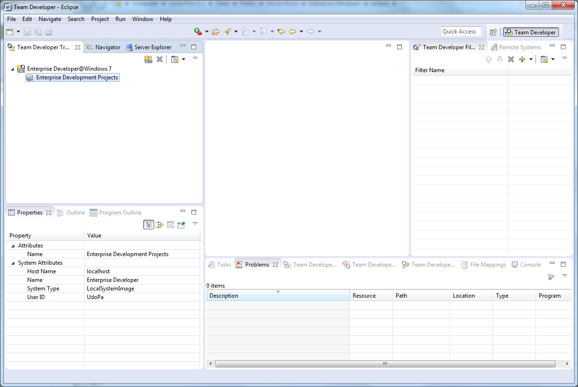This screenshot has width=578, height=387.
Task: Click the Back navigation arrow
Action: (x=293, y=32)
